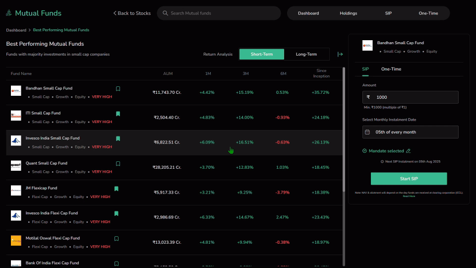Switch return analysis to Long-Term
This screenshot has height=268, width=476.
click(x=306, y=54)
